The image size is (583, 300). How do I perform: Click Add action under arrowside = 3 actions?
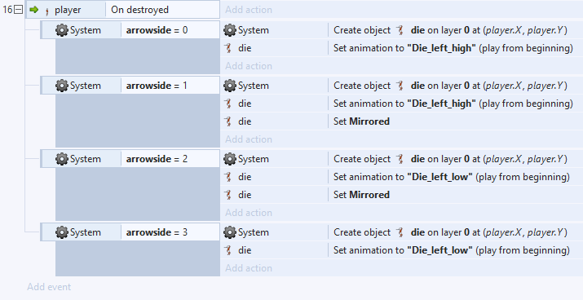(249, 268)
